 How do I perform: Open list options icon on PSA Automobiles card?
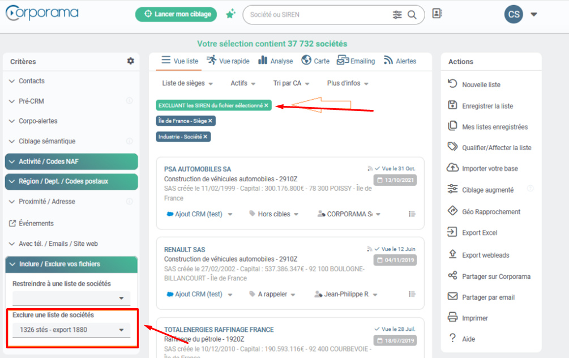click(x=412, y=214)
